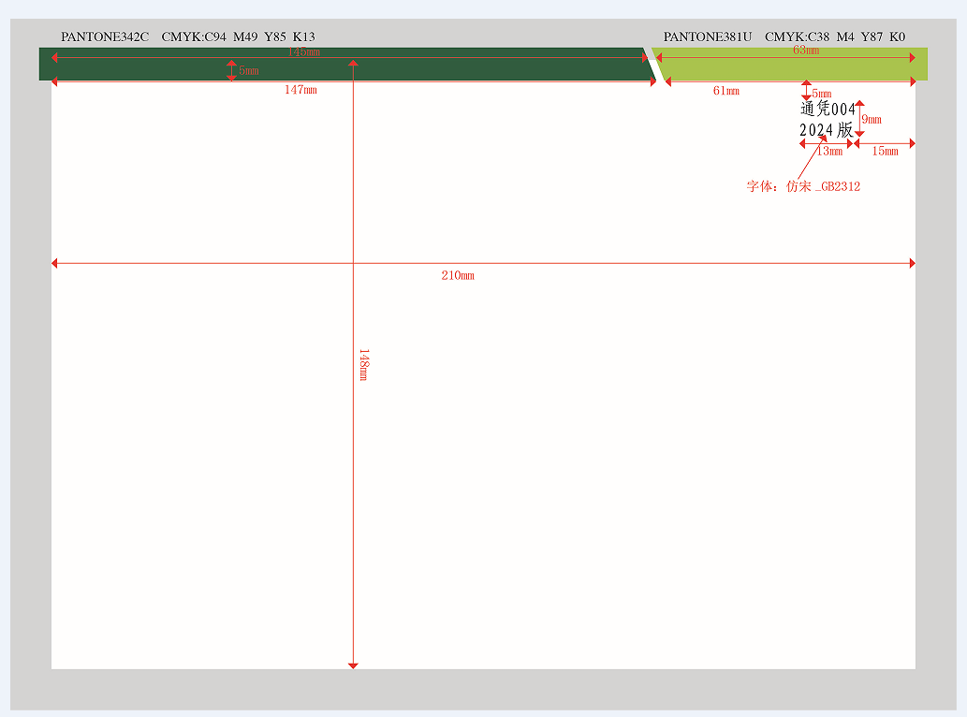The image size is (967, 717).
Task: Select the 2024版 text
Action: (x=826, y=131)
